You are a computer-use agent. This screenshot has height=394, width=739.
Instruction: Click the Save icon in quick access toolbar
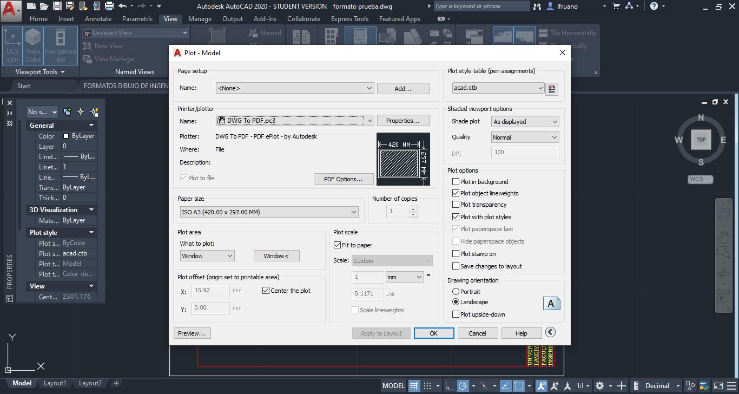57,6
